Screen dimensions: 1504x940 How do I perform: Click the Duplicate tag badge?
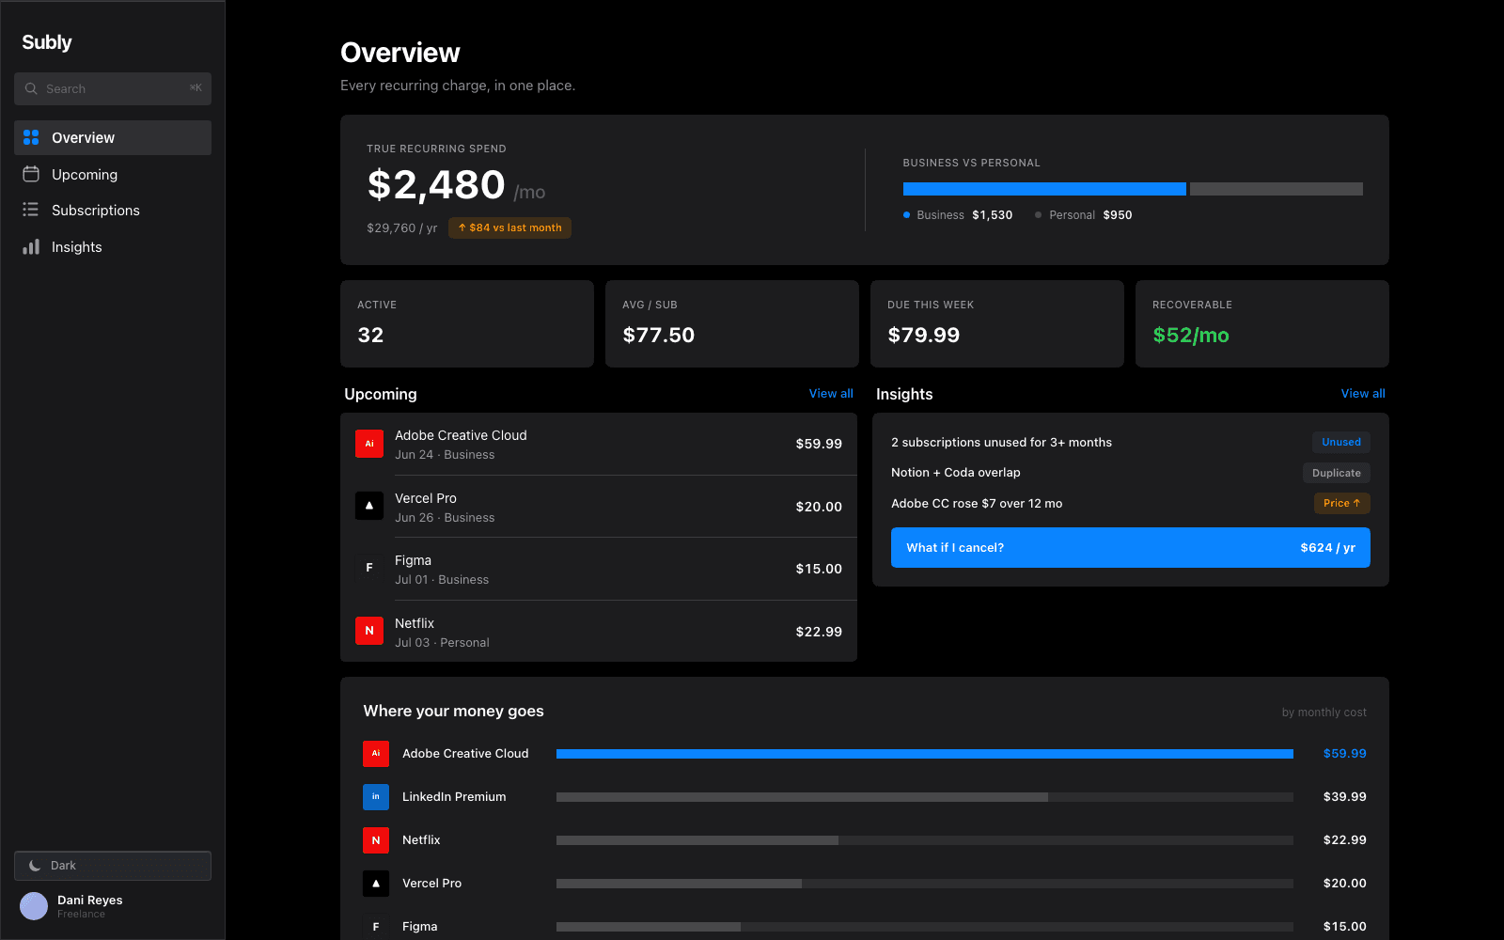[1337, 473]
